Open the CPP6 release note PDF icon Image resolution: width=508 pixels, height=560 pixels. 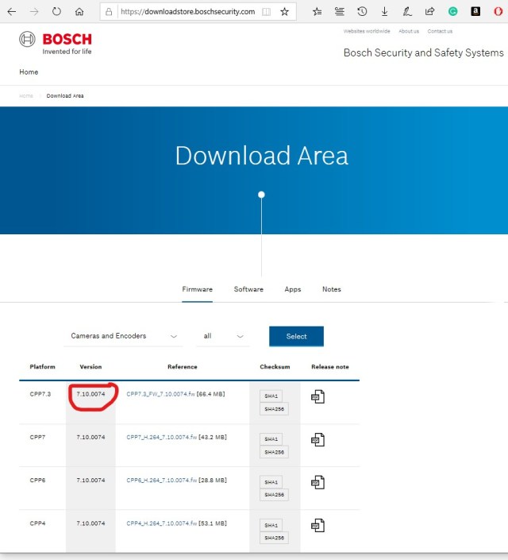(318, 482)
